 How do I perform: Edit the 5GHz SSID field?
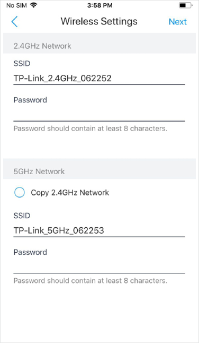pos(99,230)
